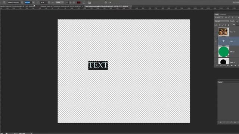
Task: Set center text alignment
Action: pos(71,3)
